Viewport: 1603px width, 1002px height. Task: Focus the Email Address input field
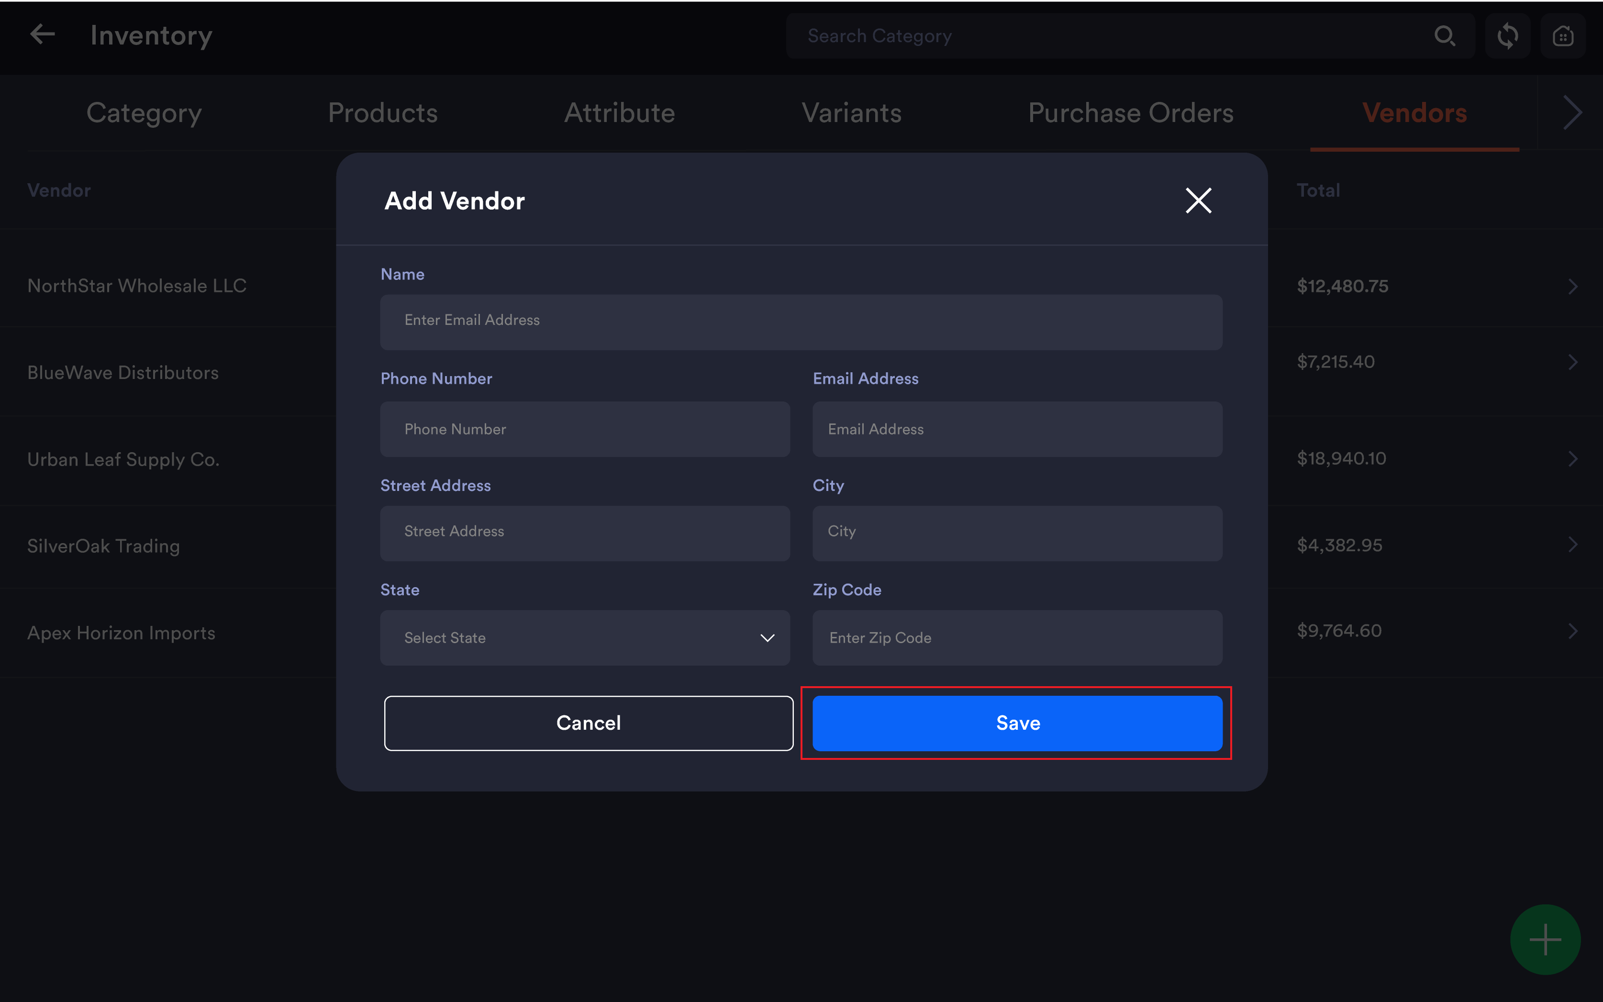(x=1017, y=429)
